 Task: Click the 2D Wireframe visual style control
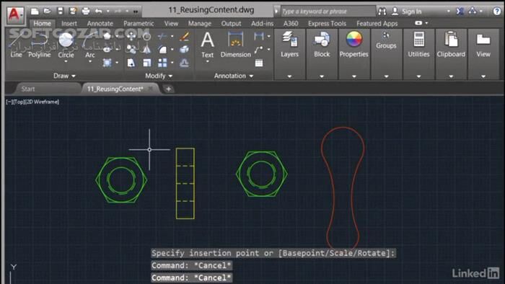(43, 102)
